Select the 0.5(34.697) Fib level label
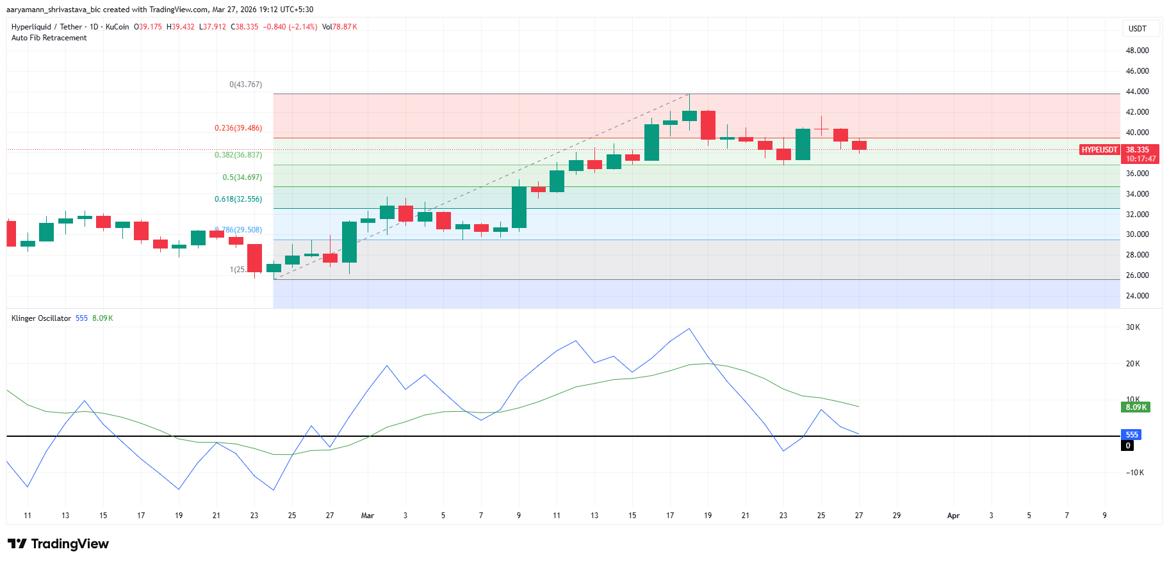The width and height of the screenshot is (1169, 563). pyautogui.click(x=242, y=177)
